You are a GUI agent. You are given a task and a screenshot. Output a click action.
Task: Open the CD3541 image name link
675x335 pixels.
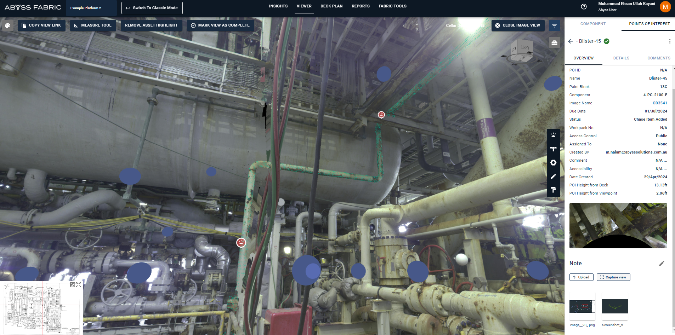click(659, 103)
